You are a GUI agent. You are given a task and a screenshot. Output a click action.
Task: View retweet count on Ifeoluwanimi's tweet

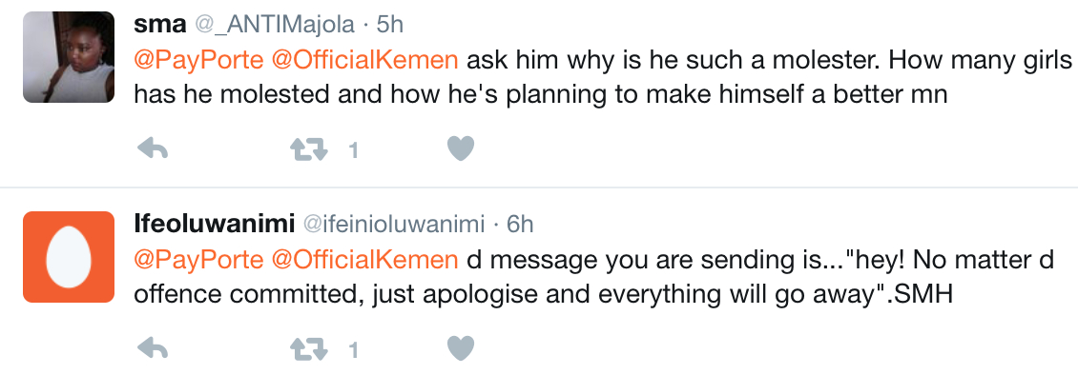[x=353, y=351]
